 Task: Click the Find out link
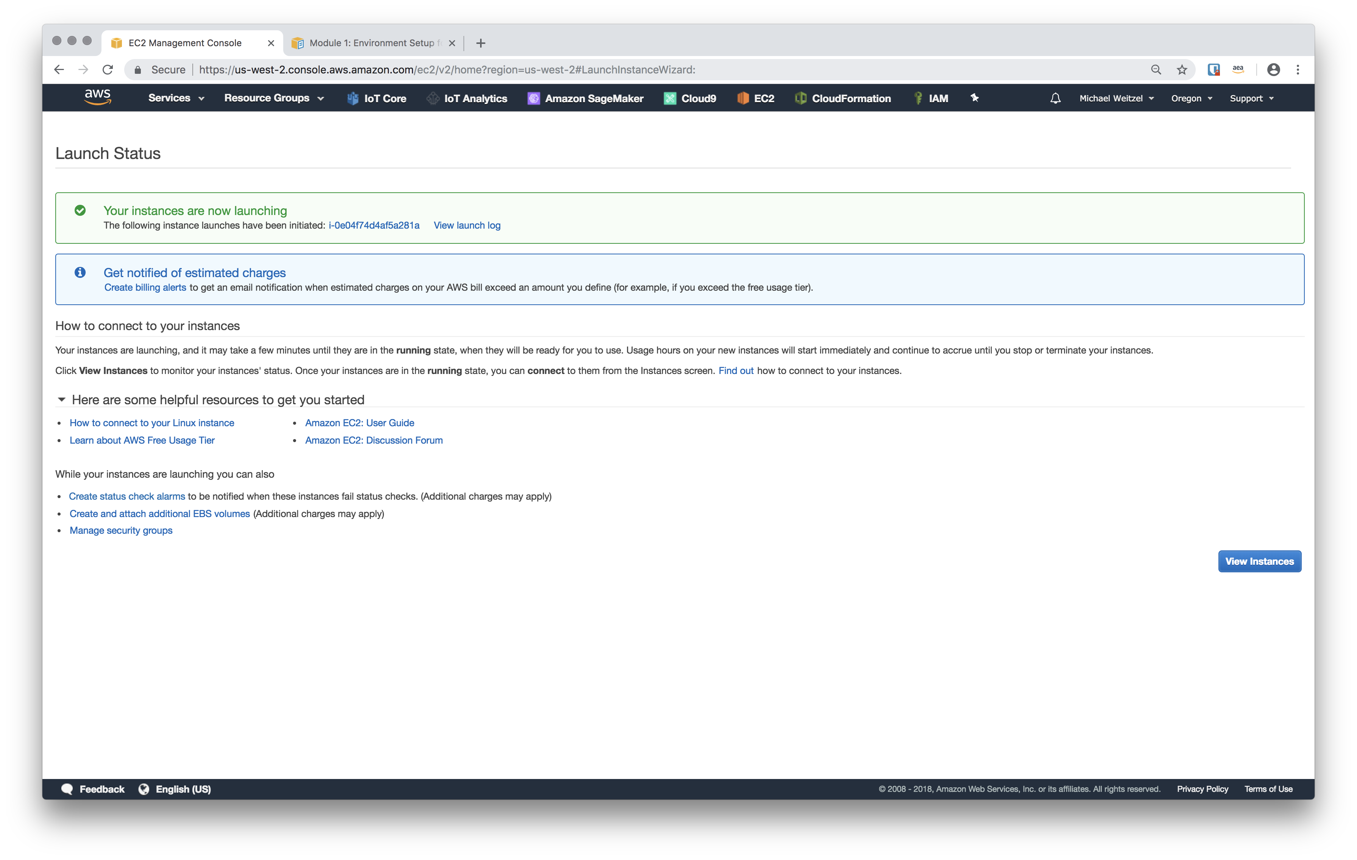pos(736,371)
